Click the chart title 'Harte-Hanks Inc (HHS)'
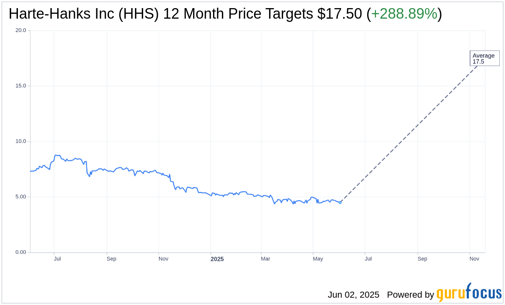The height and width of the screenshot is (305, 505). [84, 14]
